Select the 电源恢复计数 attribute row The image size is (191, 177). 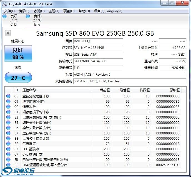[x=93, y=159]
